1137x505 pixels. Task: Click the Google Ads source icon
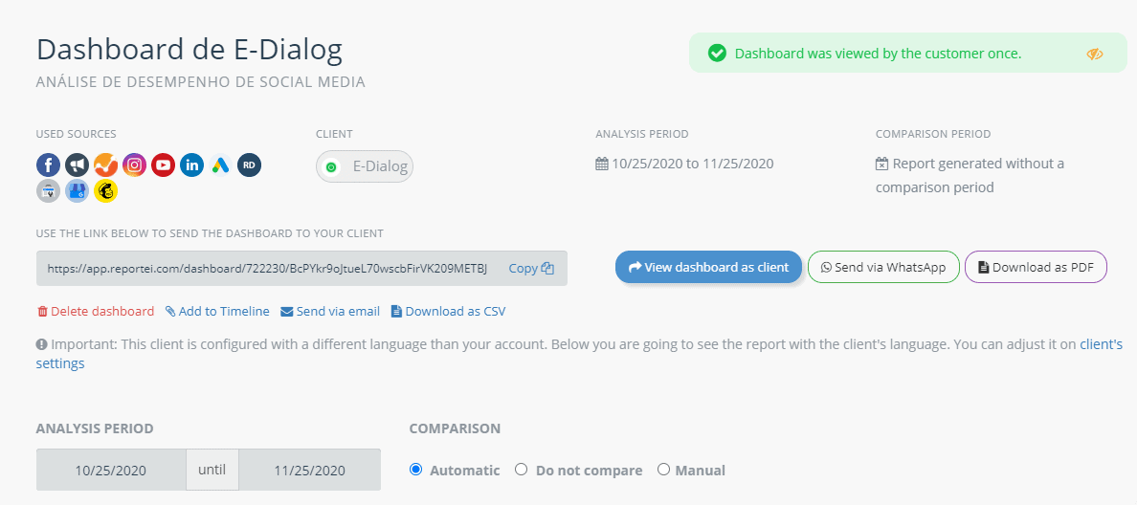click(221, 165)
